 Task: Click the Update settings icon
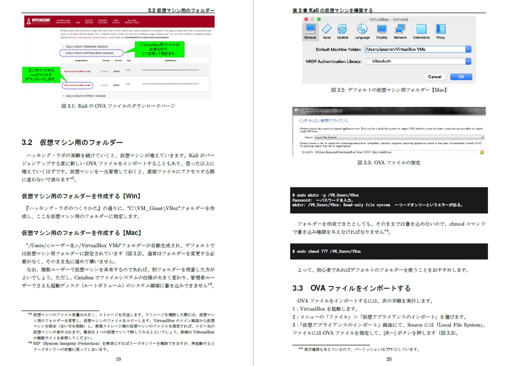pyautogui.click(x=342, y=30)
